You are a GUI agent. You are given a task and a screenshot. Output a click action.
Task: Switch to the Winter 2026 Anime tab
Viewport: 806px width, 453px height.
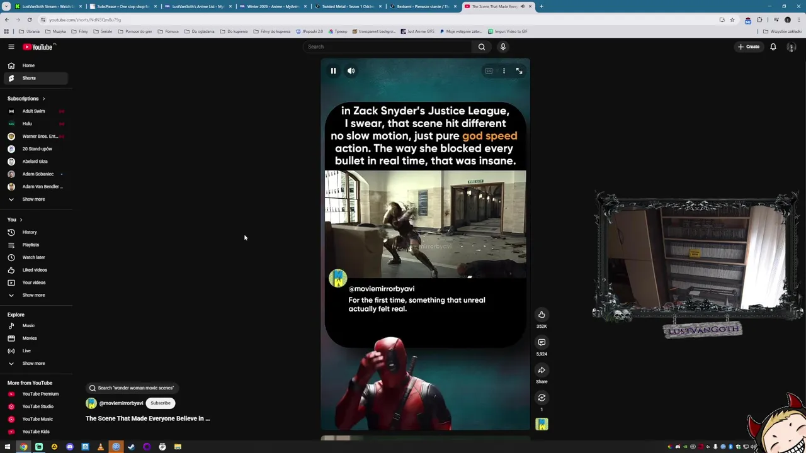273,6
